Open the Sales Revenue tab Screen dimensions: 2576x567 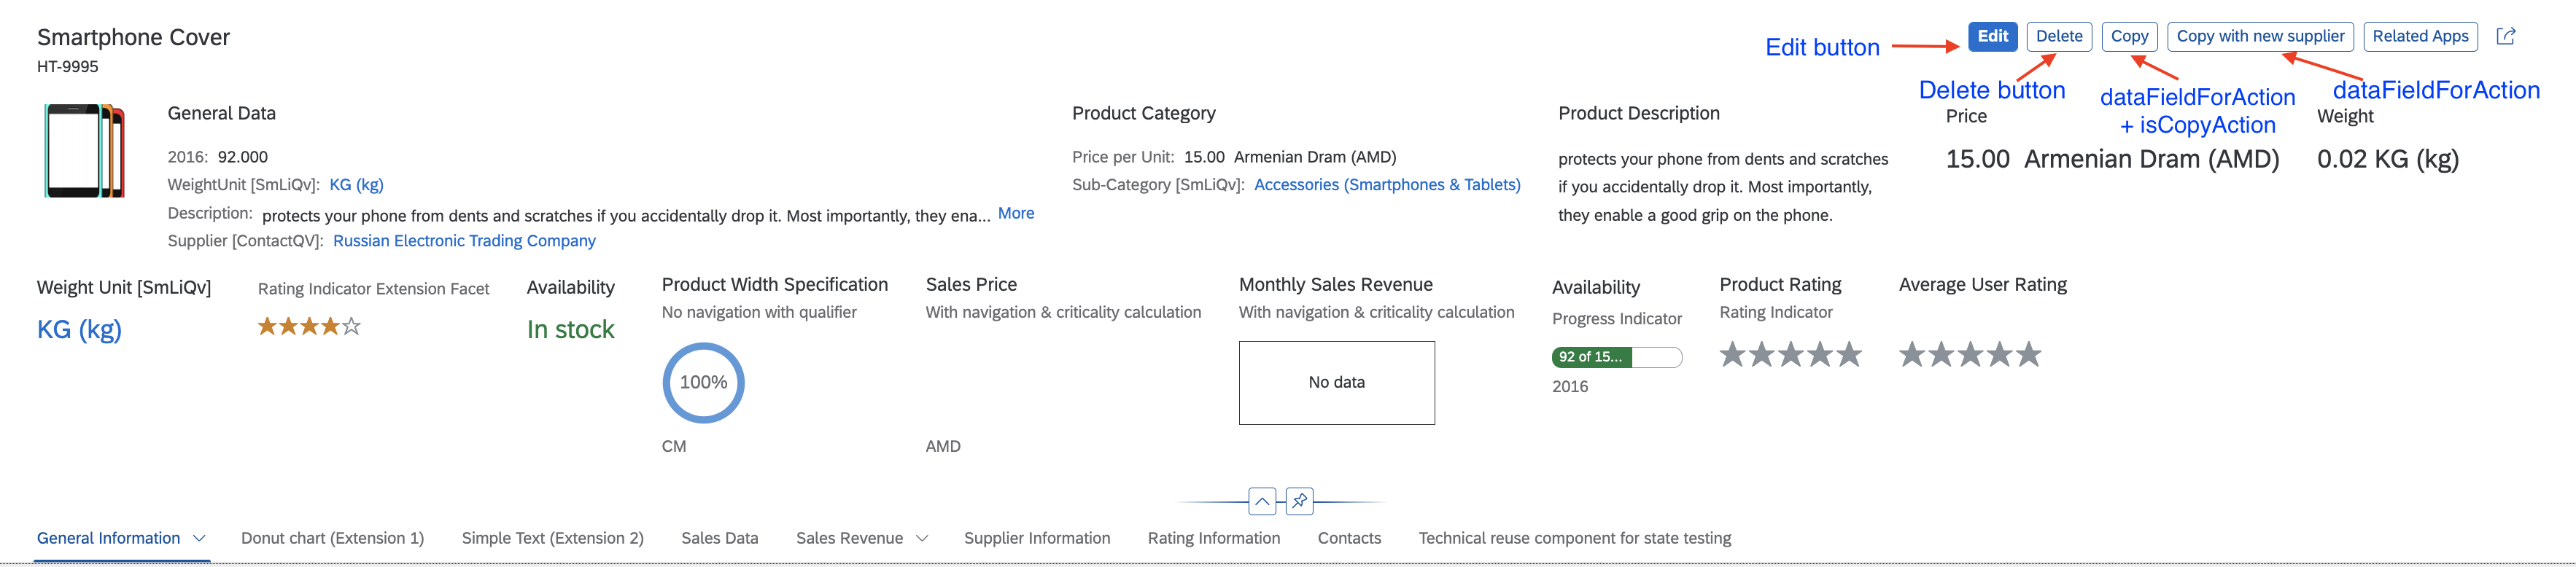(x=849, y=538)
